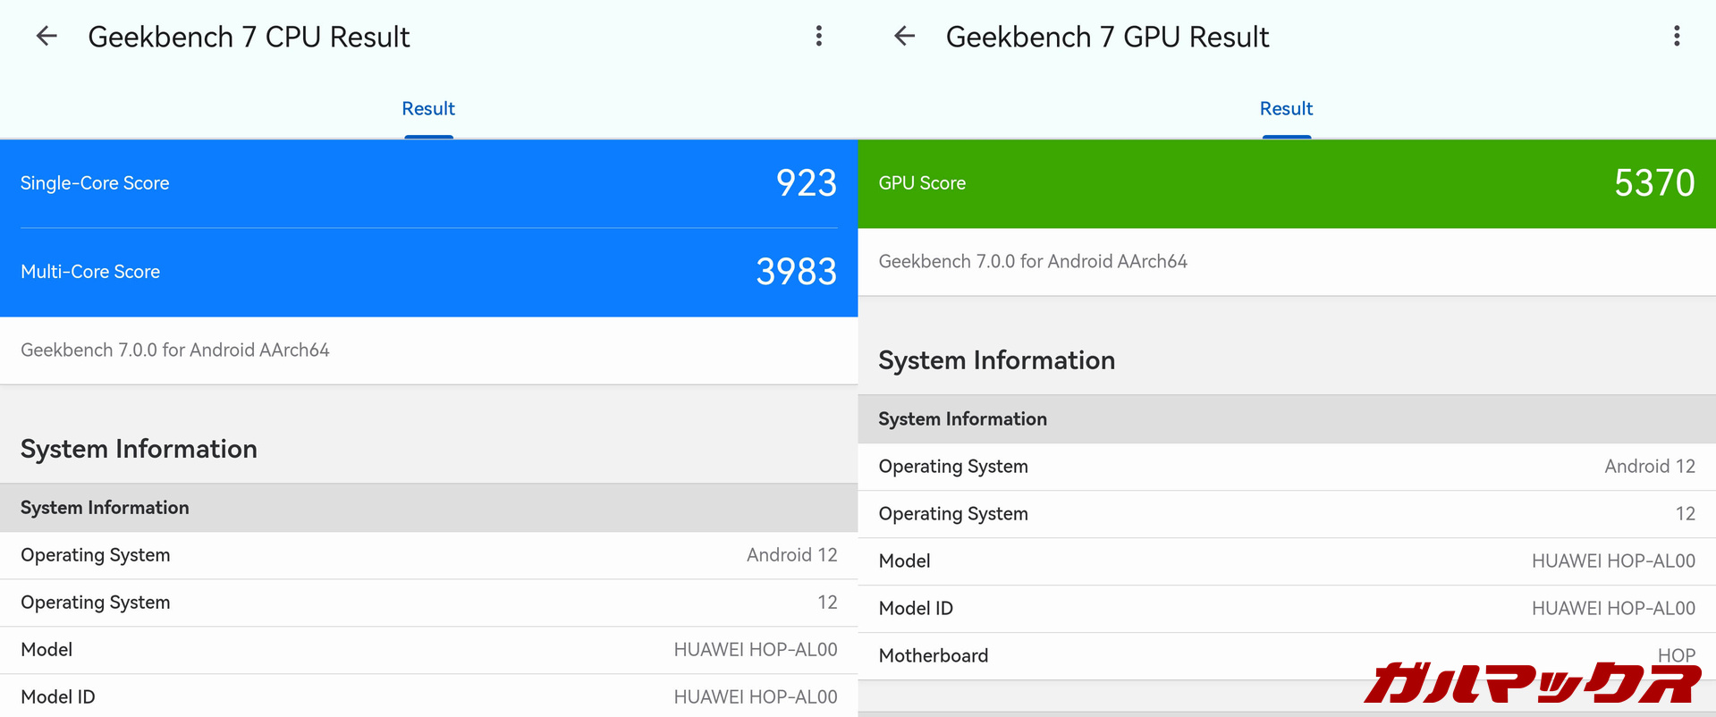1716x717 pixels.
Task: Click Android 12 value in GPU panel
Action: [x=1650, y=467]
